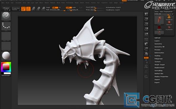176x109 pixels.
Task: Click the Make PolyMesh3D button
Action: 166,12
